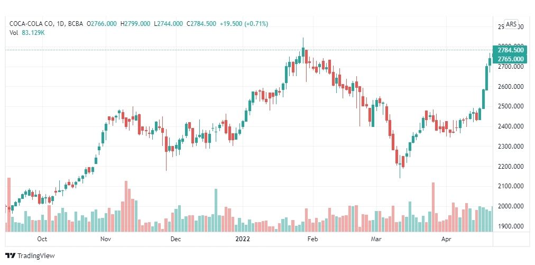Click the TradingView logo icon
This screenshot has width=535, height=265.
(x=11, y=255)
